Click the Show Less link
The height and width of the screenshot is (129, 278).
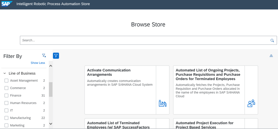click(38, 63)
